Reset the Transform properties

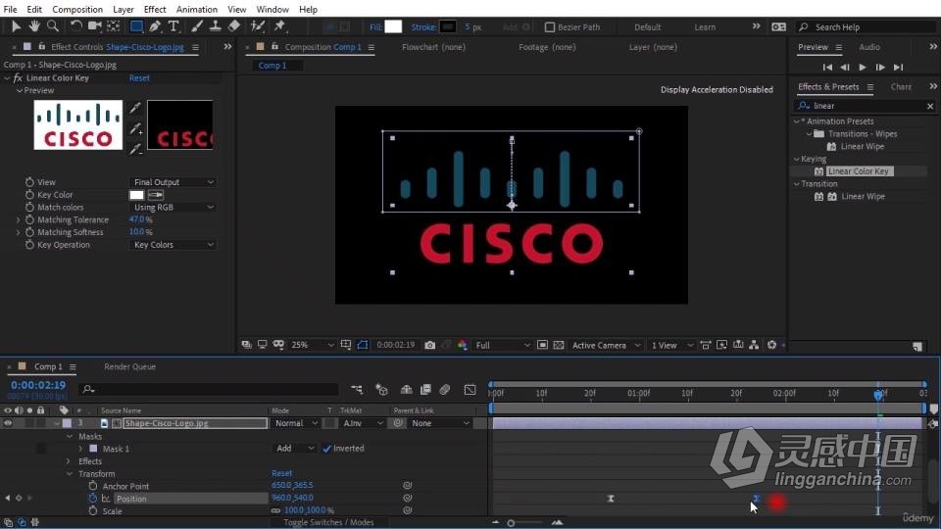[x=281, y=473]
